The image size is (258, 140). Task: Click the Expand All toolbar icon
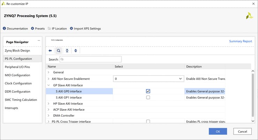click(x=76, y=51)
